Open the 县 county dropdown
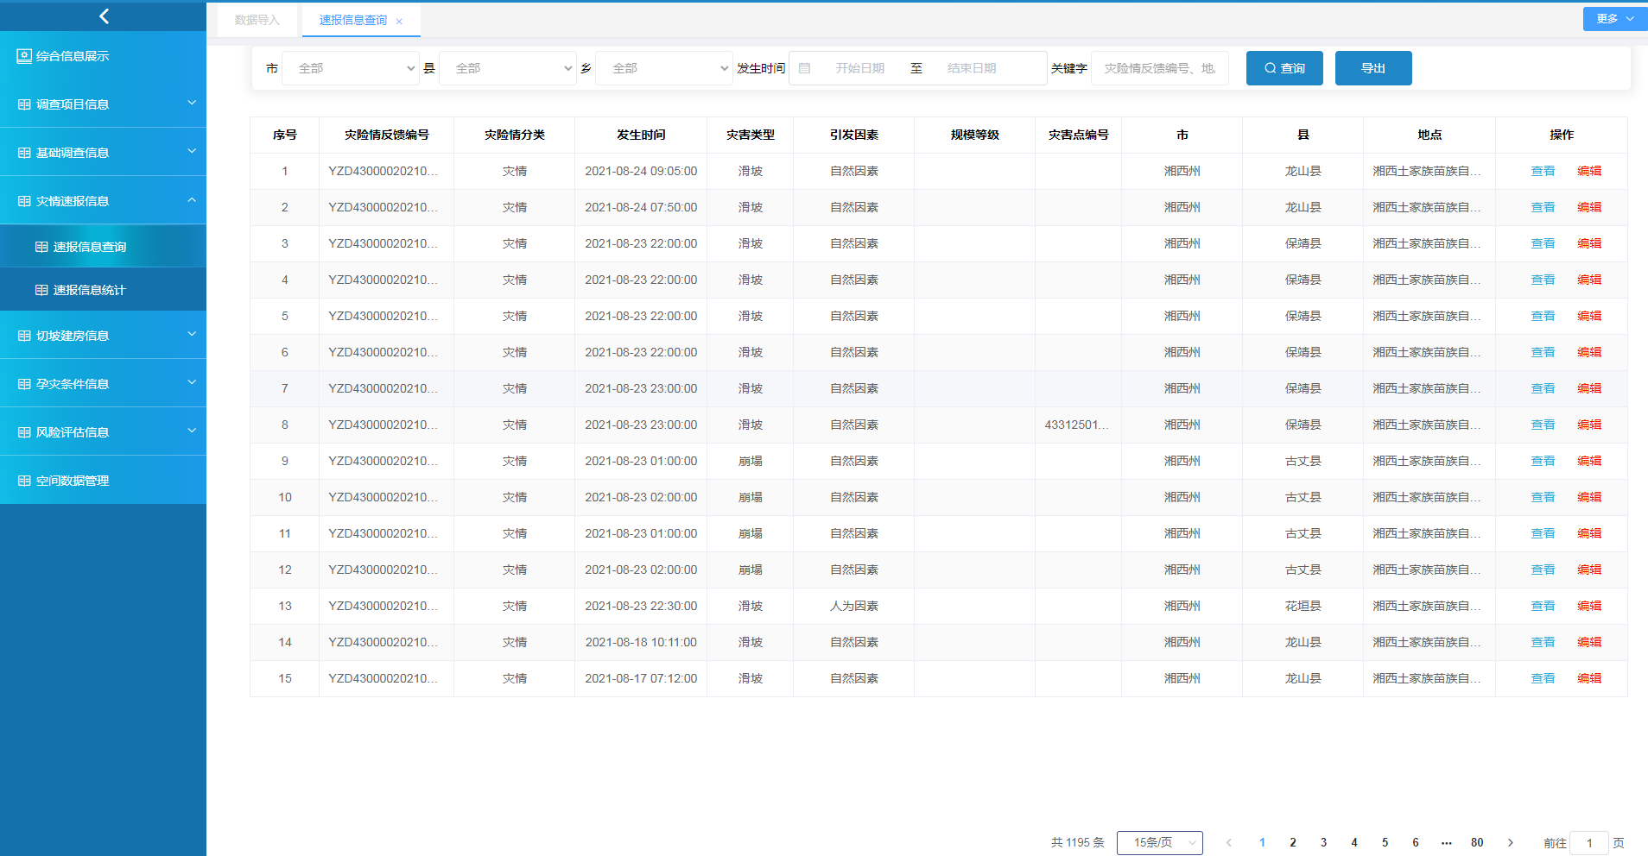Image resolution: width=1648 pixels, height=856 pixels. pos(507,68)
